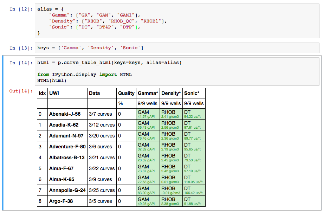Click GAM cell with 83.00 gAPI

pyautogui.click(x=148, y=190)
